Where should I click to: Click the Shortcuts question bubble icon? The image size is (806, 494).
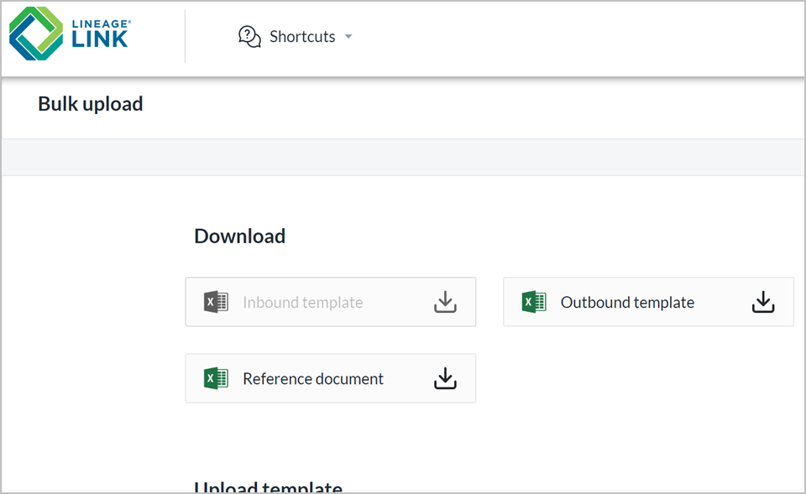click(249, 37)
